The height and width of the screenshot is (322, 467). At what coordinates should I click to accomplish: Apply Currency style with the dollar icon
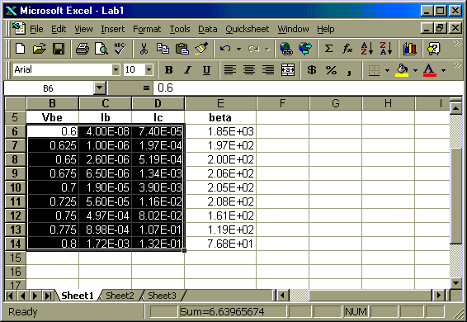tap(312, 70)
